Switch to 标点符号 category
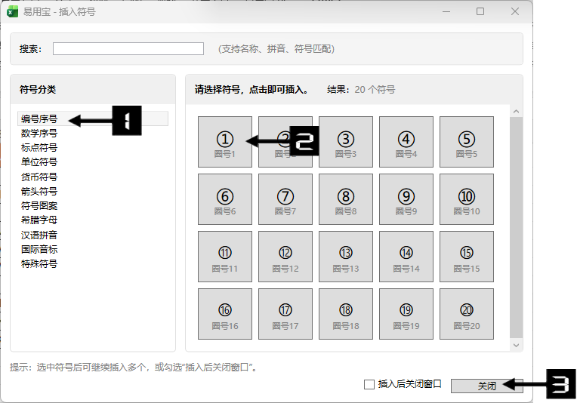 click(39, 148)
